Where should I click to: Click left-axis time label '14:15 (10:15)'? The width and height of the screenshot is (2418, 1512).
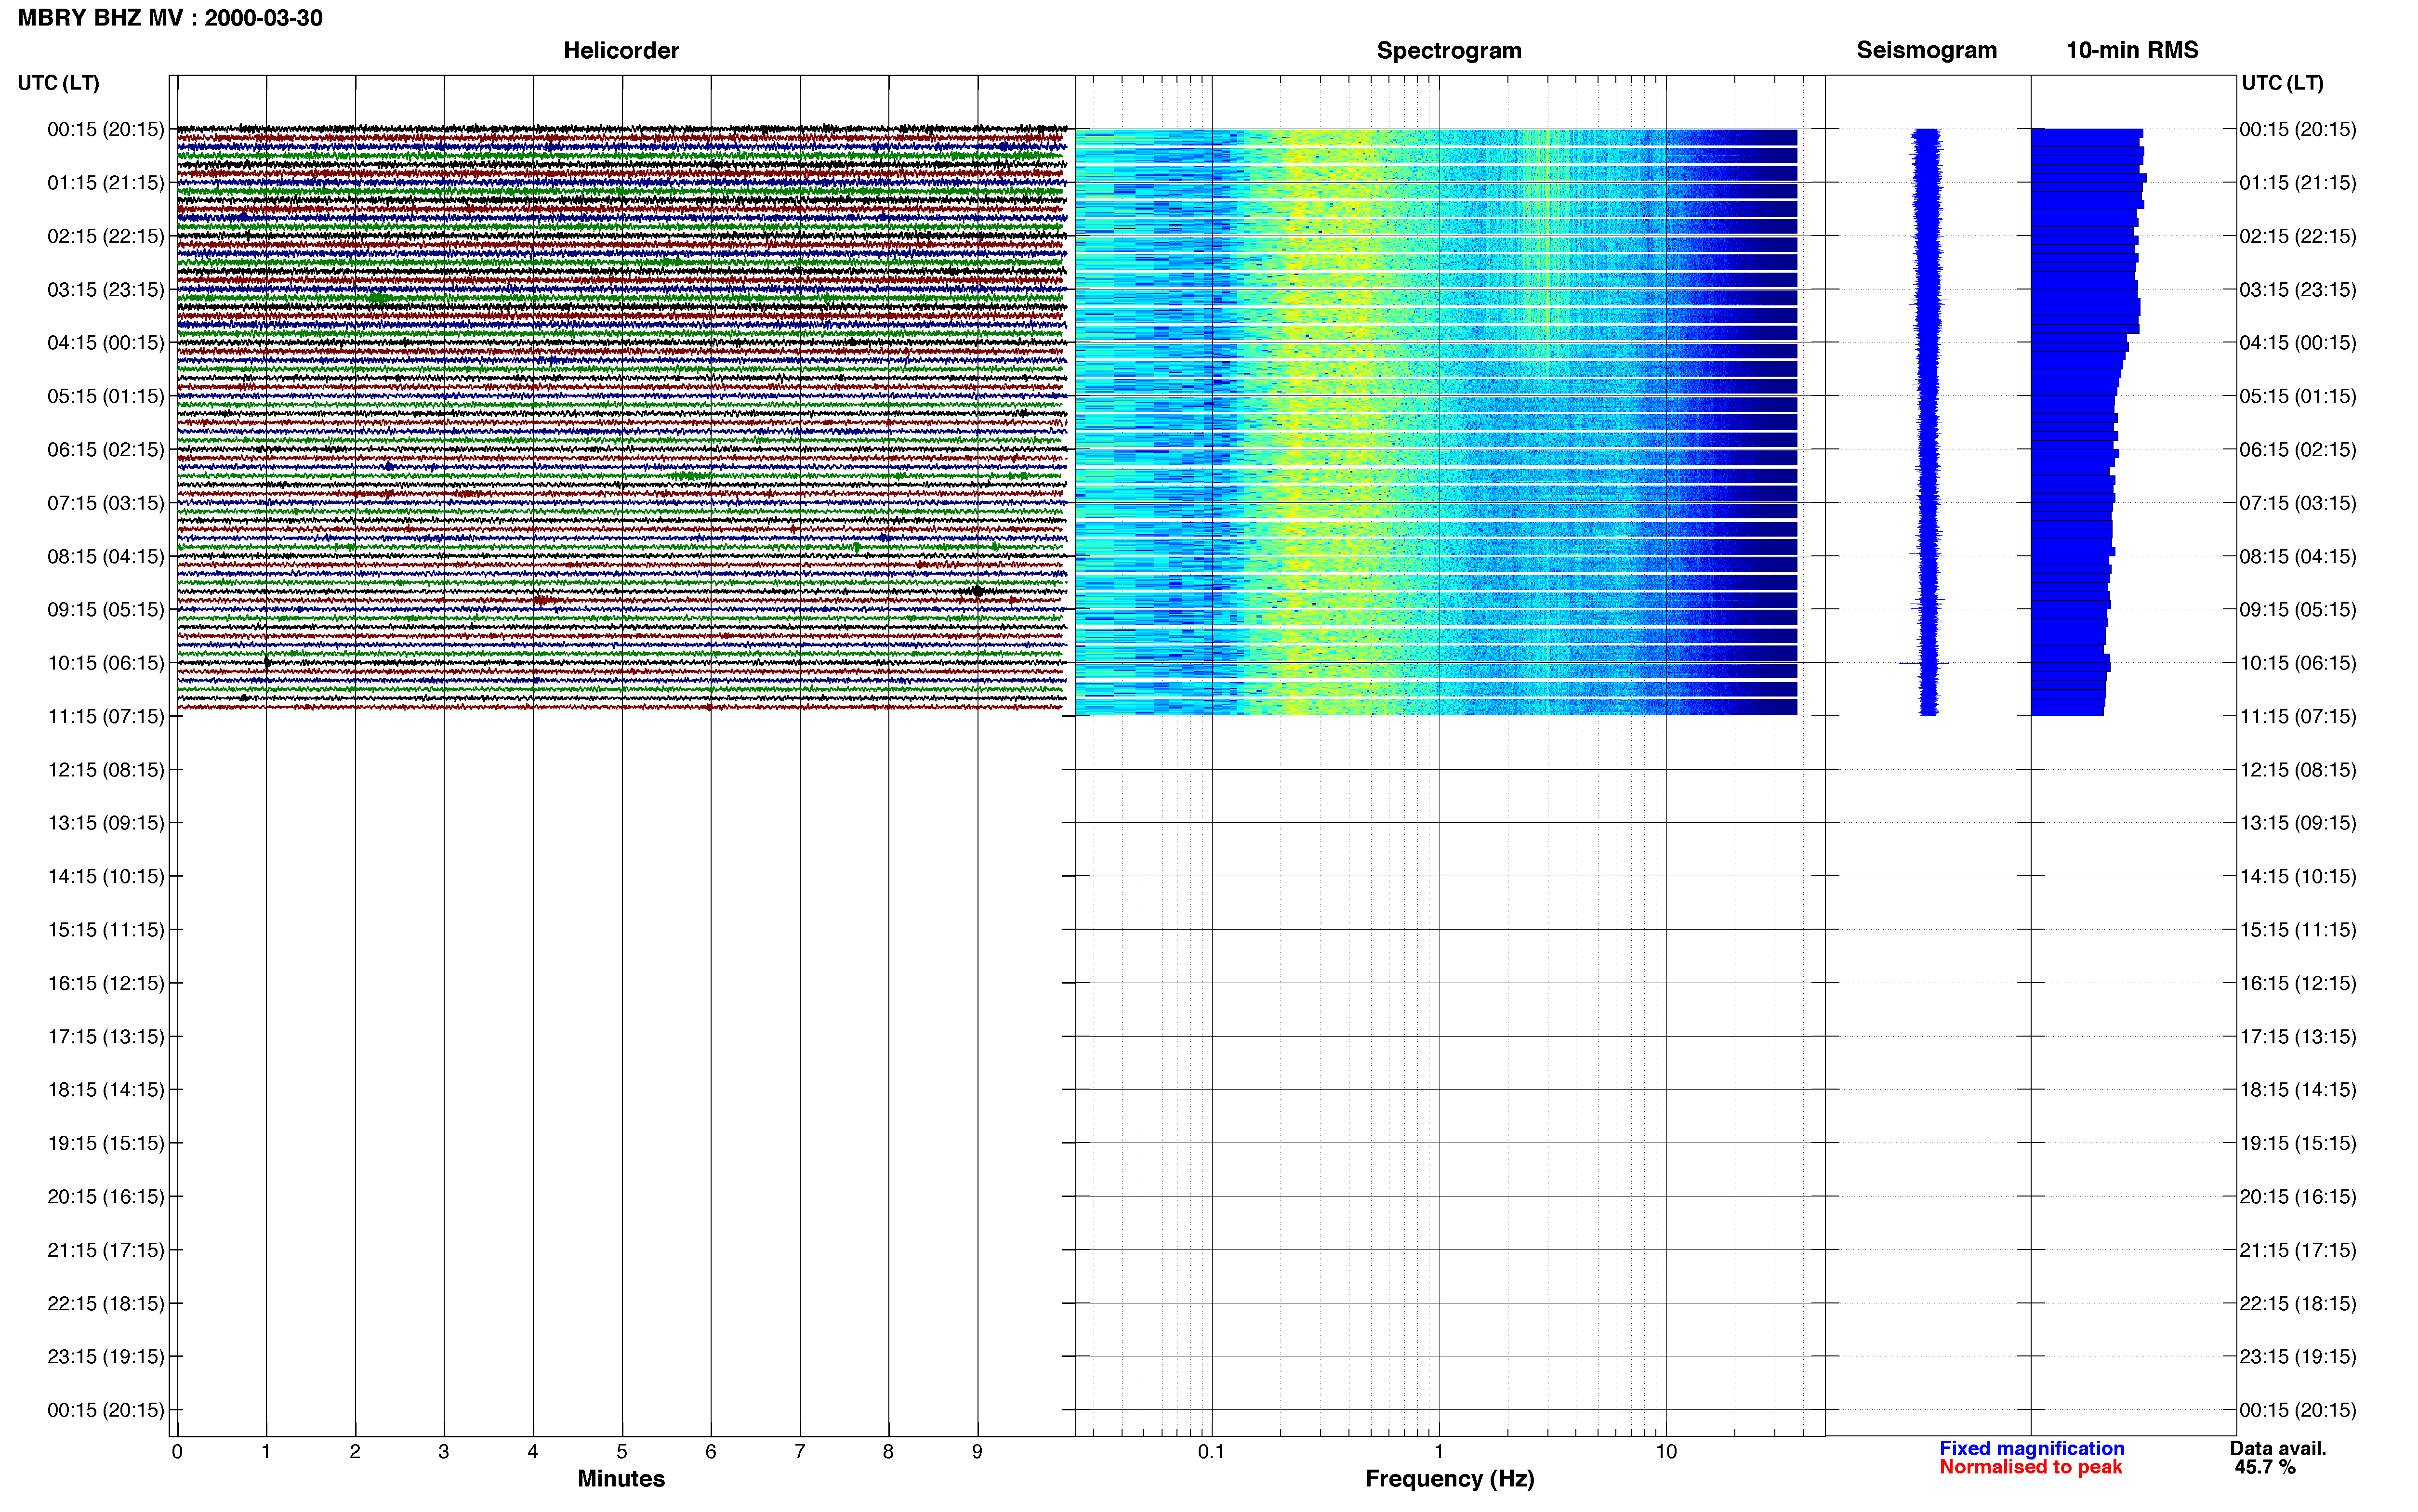coord(106,876)
